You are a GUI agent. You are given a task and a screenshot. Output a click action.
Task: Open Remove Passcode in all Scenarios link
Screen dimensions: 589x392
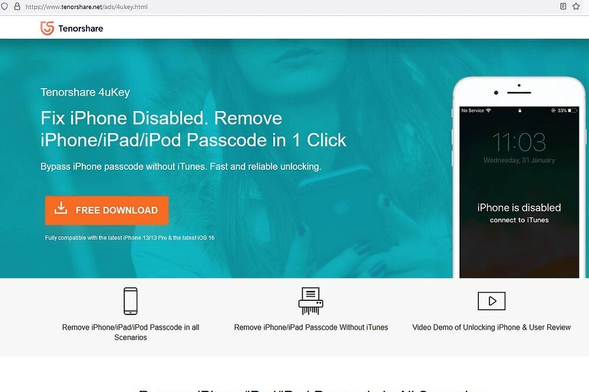click(130, 332)
